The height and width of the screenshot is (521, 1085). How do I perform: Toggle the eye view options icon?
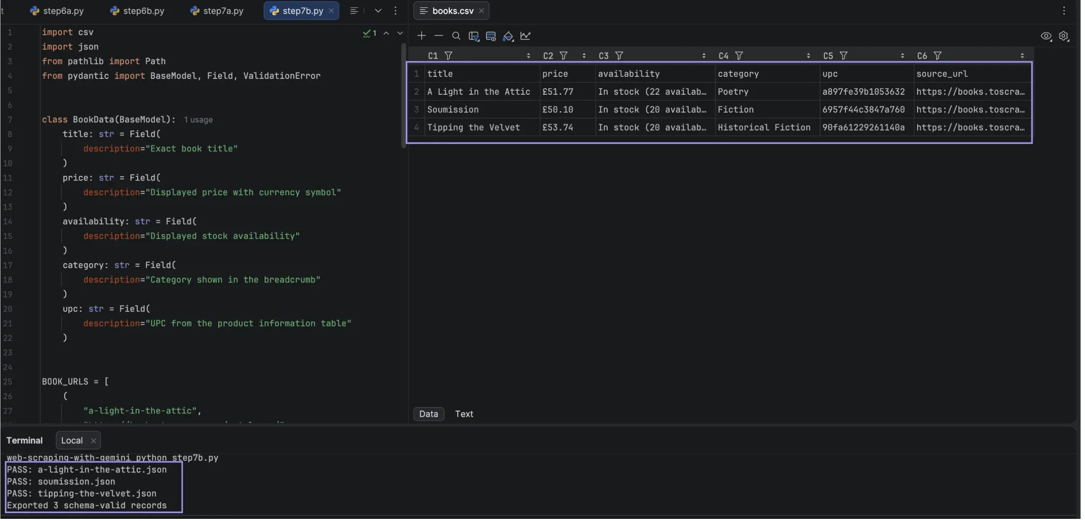coord(1046,36)
